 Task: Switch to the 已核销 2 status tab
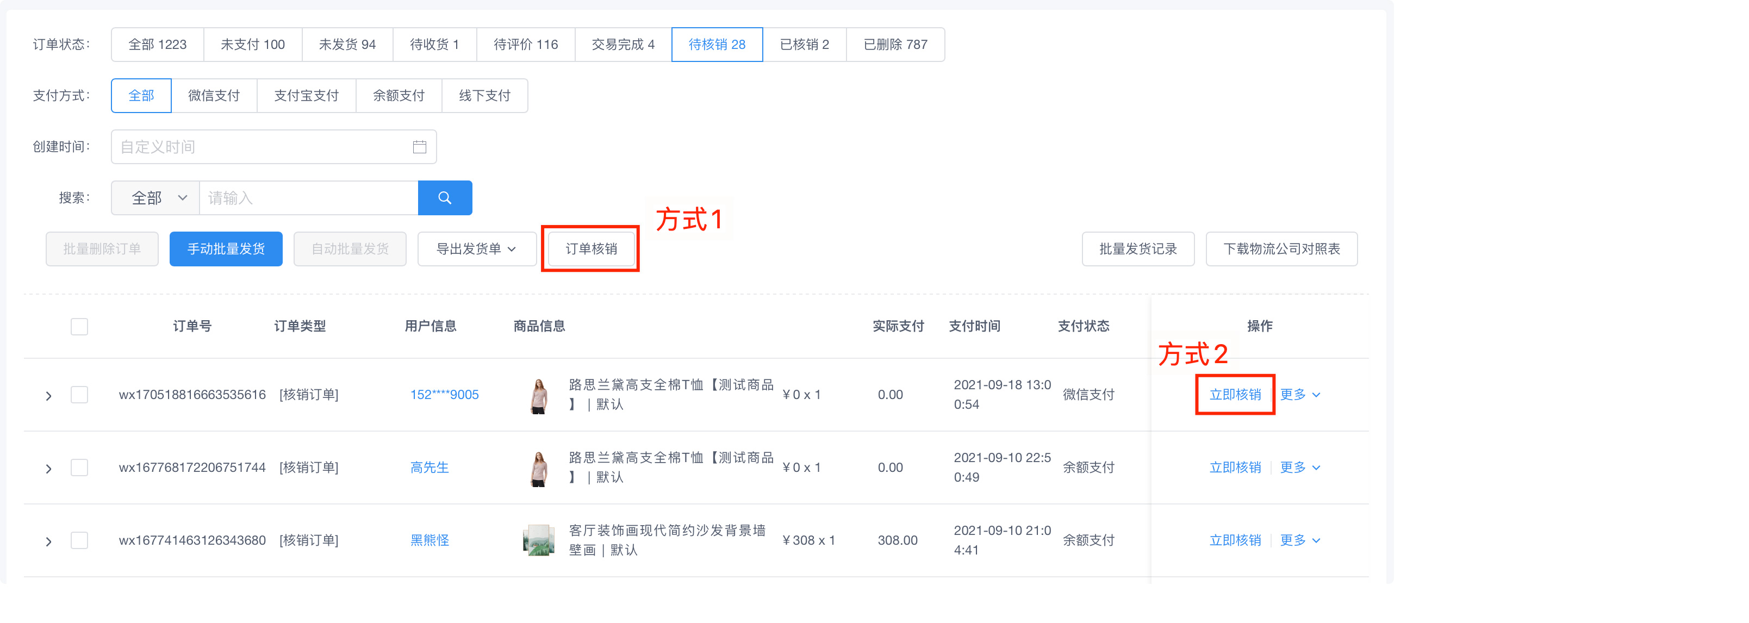[804, 44]
